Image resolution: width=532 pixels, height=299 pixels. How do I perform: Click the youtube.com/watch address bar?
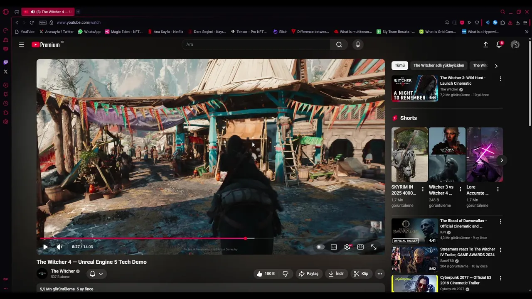pos(79,22)
